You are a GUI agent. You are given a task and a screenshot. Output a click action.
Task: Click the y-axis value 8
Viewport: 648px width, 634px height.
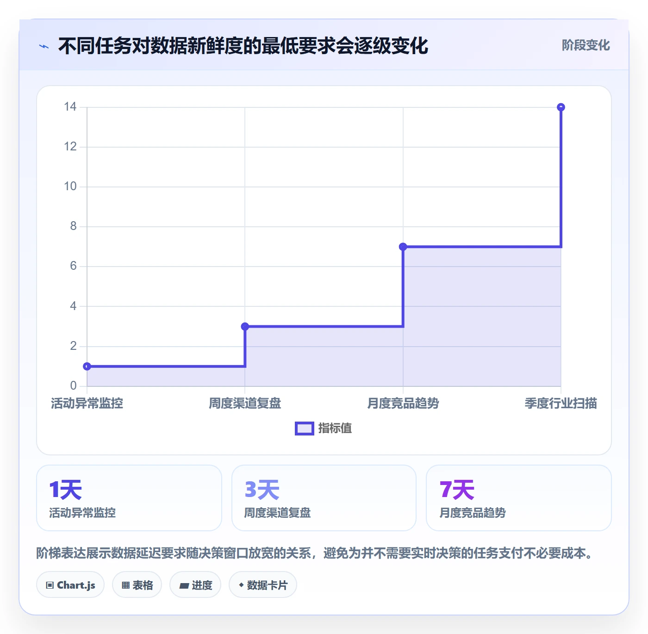[x=74, y=226]
